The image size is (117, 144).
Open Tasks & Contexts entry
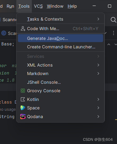tap(60, 19)
